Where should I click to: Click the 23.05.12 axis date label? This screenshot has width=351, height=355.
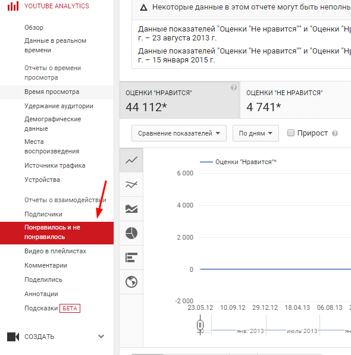200,307
